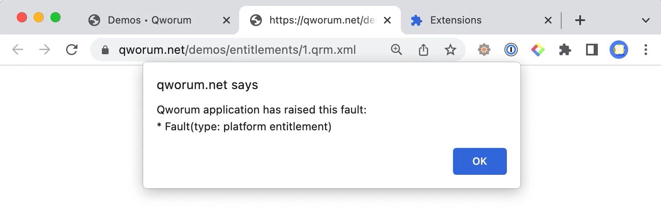View site info via the lock icon
661x224 pixels.
(105, 50)
